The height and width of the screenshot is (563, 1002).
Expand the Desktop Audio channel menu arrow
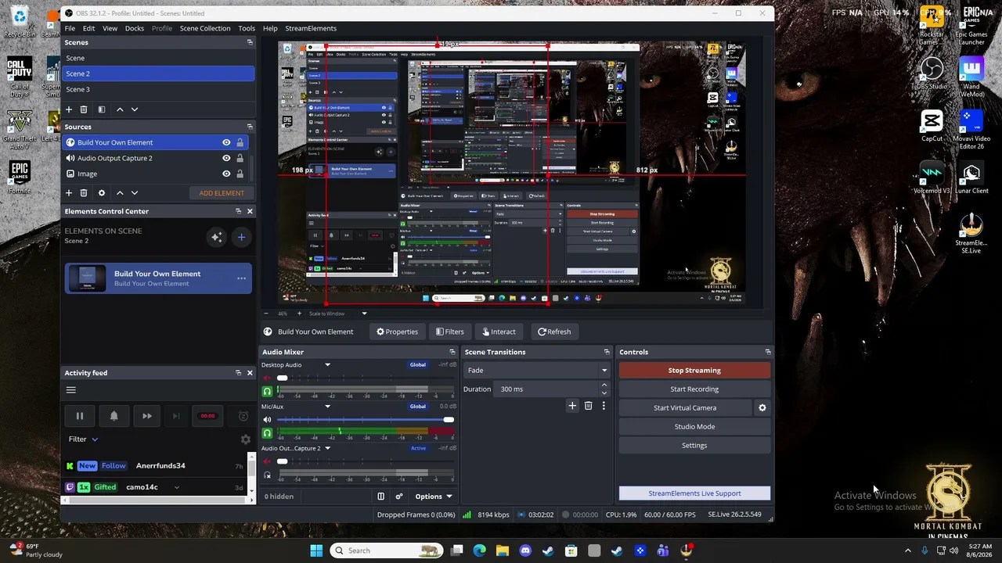point(328,365)
